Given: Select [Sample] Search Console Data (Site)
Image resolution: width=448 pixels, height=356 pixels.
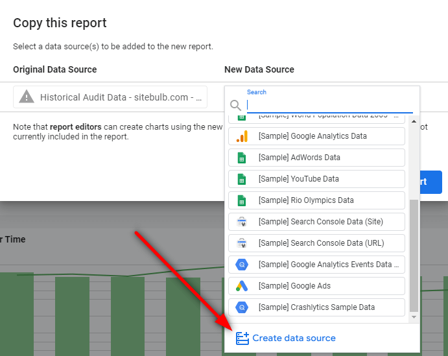Looking at the screenshot, I should 316,222.
